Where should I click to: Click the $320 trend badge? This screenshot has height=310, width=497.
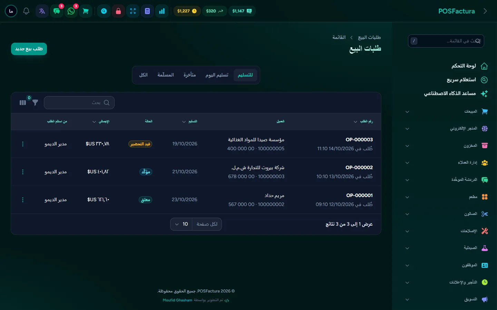click(x=214, y=11)
